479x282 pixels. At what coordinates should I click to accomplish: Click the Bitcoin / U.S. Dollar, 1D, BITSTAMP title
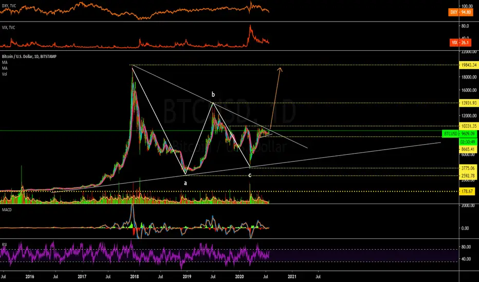[29, 56]
